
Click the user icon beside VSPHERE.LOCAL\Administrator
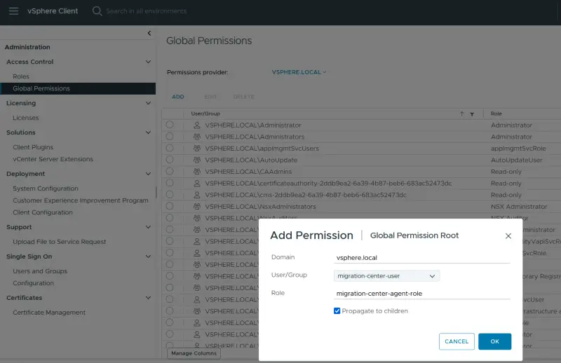[x=197, y=125]
